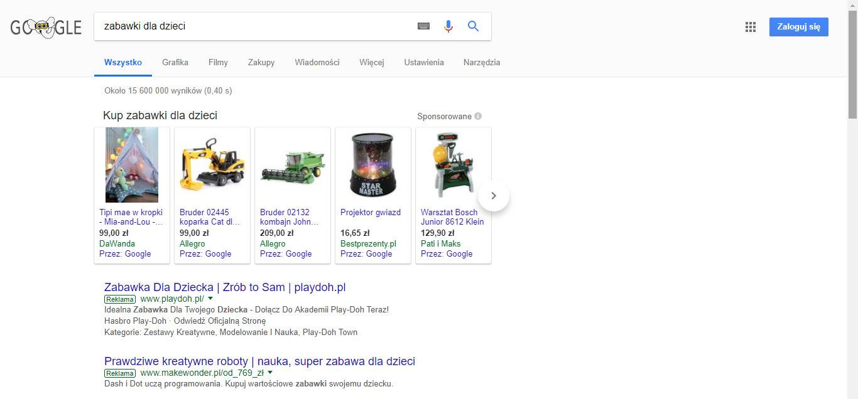Click the Reklama badge of playdoh ad
This screenshot has width=858, height=399.
(120, 299)
